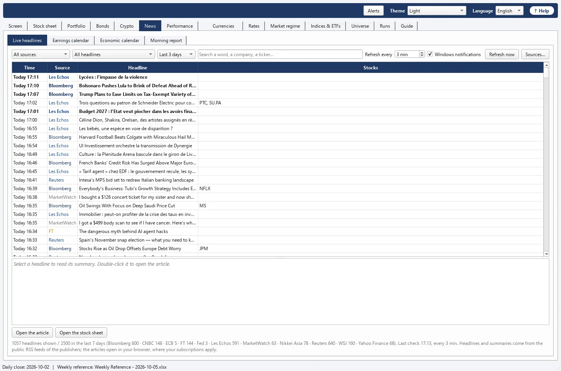The height and width of the screenshot is (371, 561).
Task: Open the Sources... dialog
Action: (x=535, y=55)
